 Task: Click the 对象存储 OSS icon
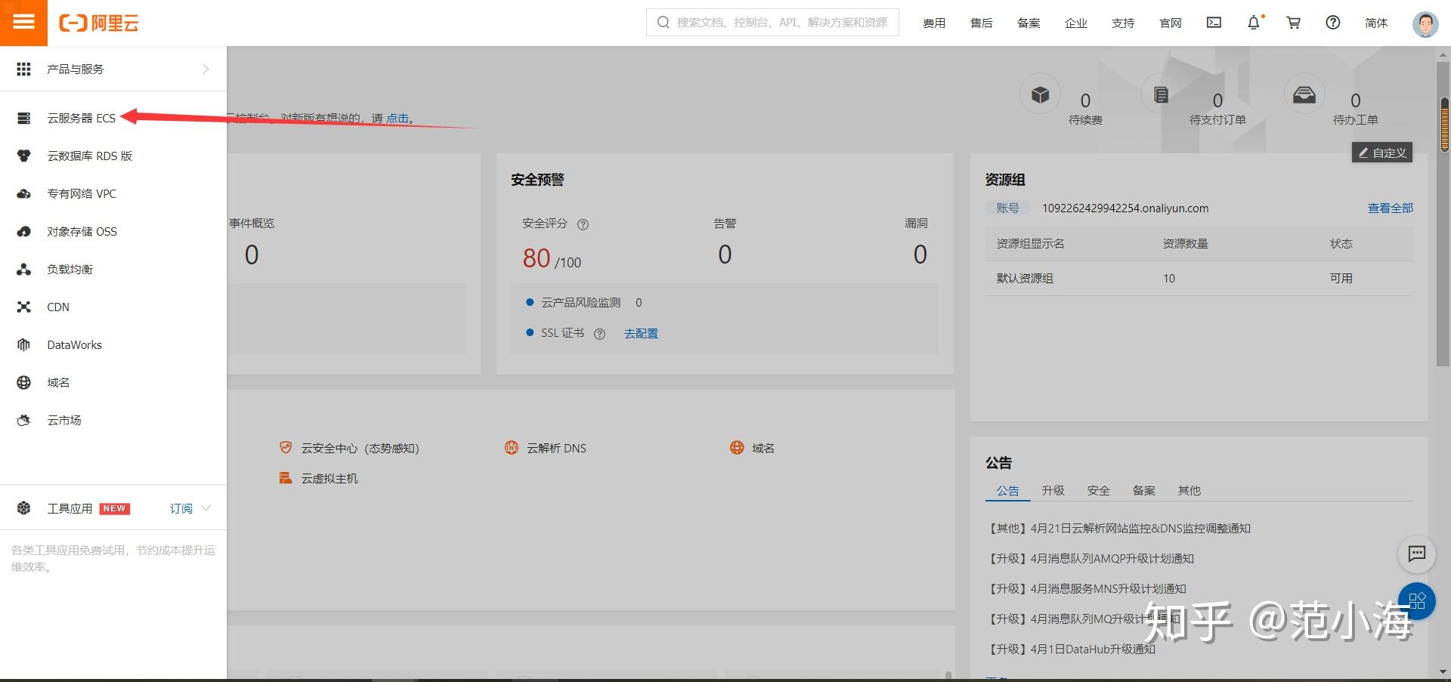pos(24,231)
